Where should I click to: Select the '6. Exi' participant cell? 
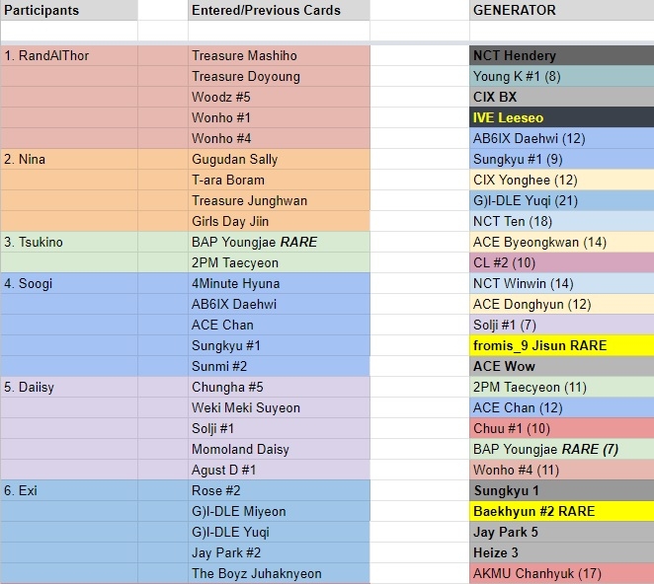(69, 490)
